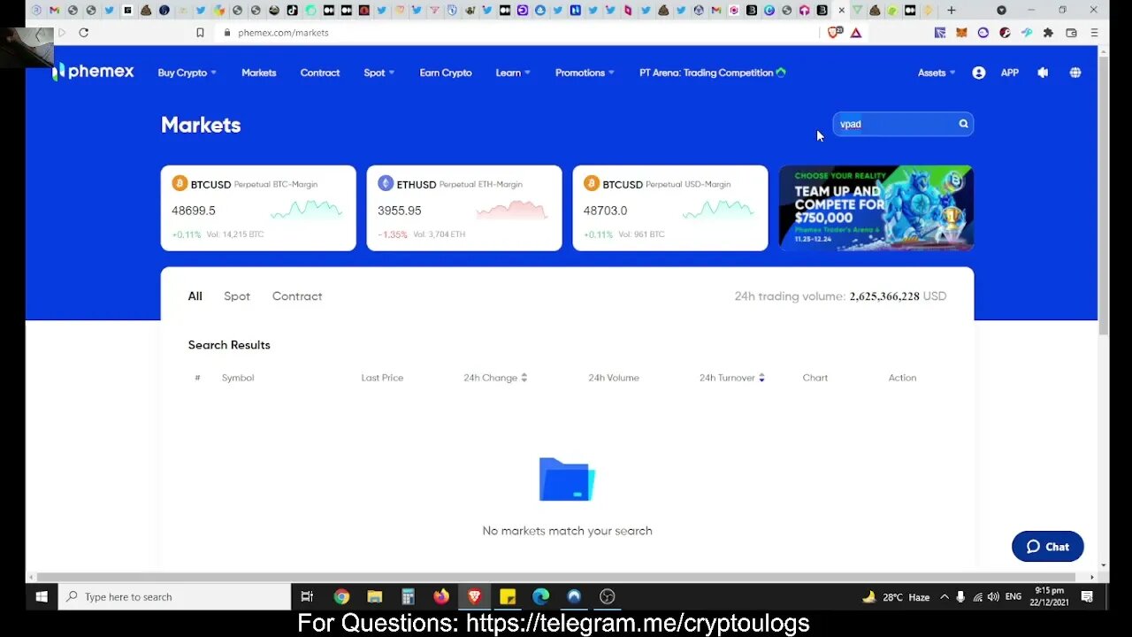The image size is (1132, 637).
Task: Open Sticky Notes from the taskbar
Action: (x=508, y=597)
